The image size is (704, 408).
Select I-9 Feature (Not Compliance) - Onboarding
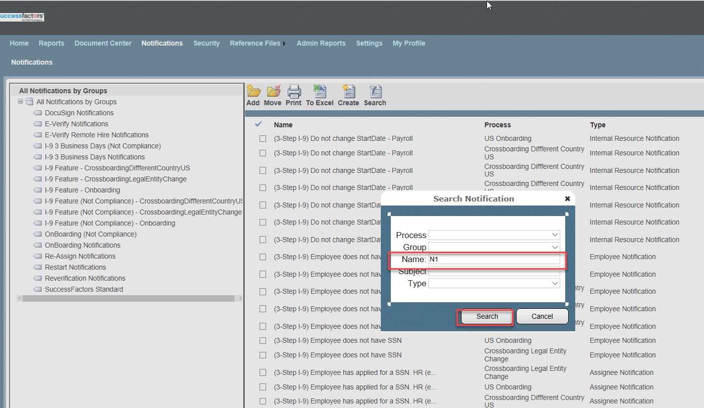coord(110,223)
